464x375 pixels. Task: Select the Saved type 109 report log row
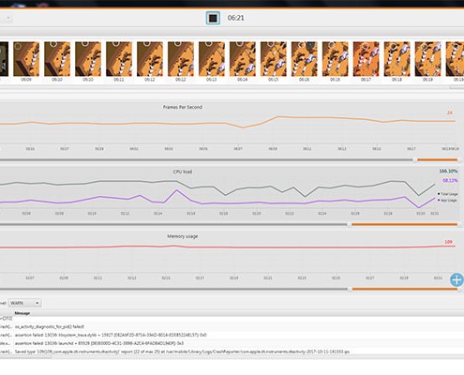click(232, 352)
